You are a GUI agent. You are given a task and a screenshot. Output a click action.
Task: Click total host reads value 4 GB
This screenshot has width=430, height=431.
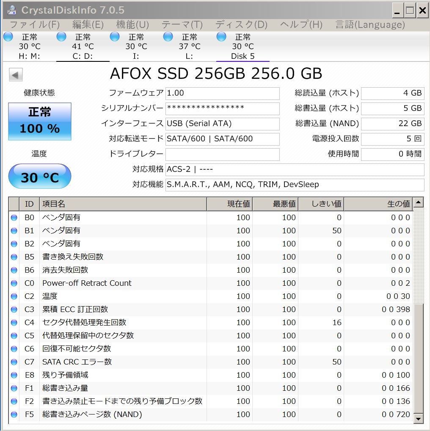click(x=393, y=94)
